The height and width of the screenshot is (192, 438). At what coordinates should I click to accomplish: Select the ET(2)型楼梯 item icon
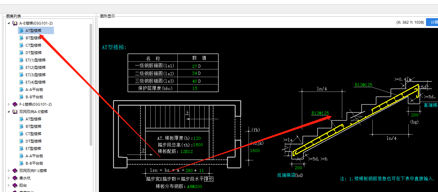point(21,67)
